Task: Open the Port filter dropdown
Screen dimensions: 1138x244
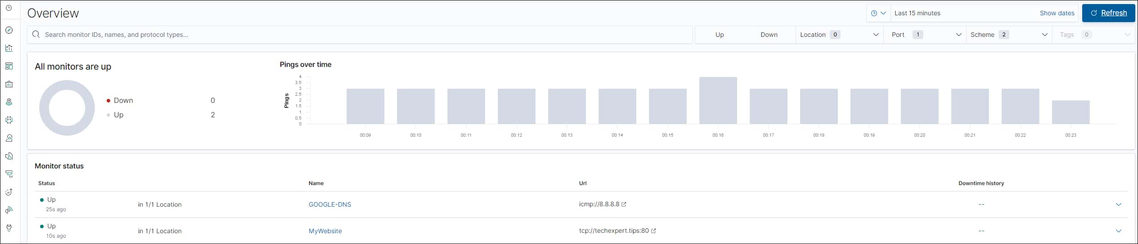Action: (x=926, y=35)
